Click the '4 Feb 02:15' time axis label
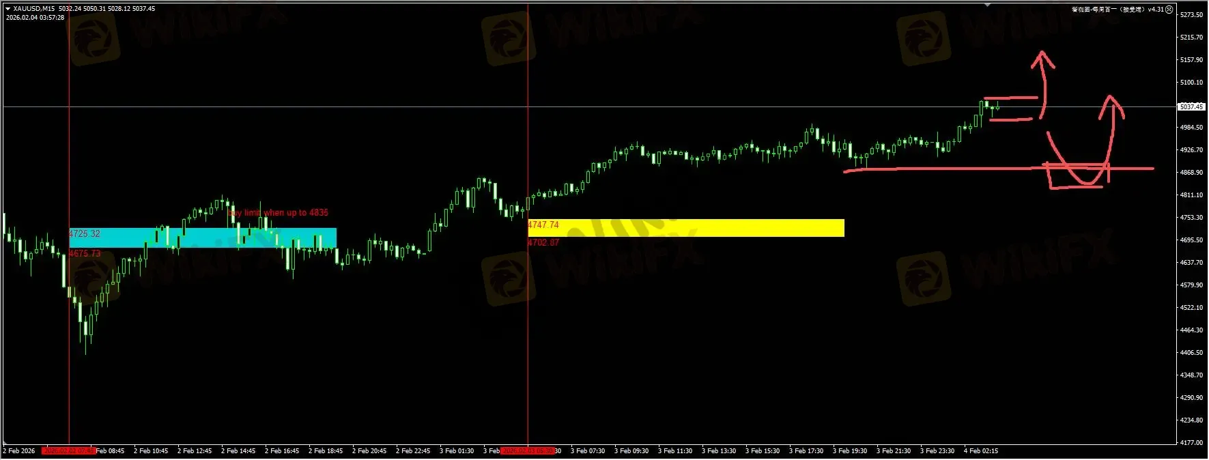 pos(980,451)
